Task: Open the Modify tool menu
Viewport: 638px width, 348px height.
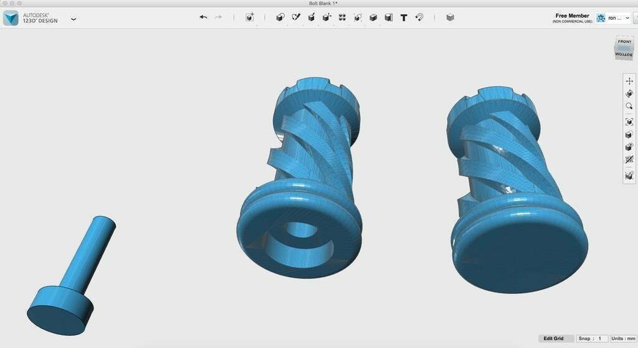Action: [326, 17]
